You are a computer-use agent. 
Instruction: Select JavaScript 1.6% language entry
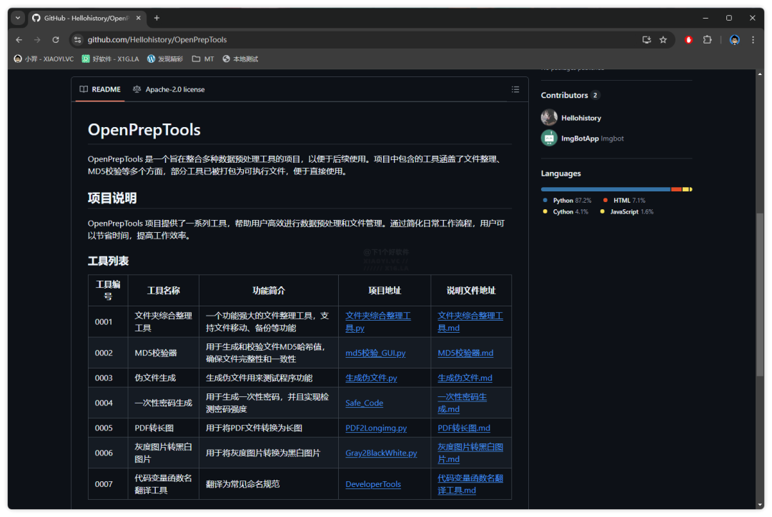(628, 212)
